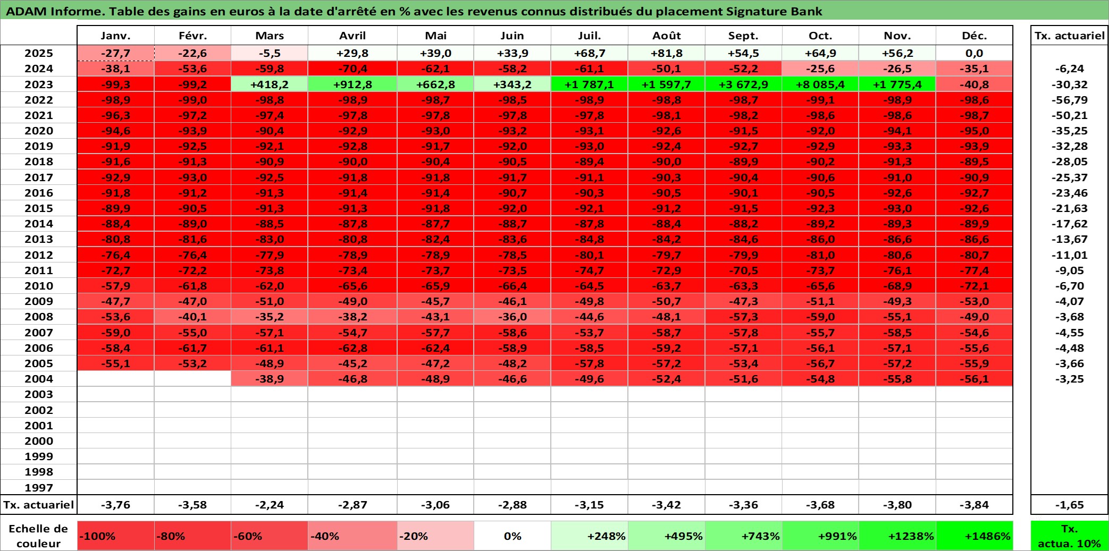Select the Tx. actuariel column header
The image size is (1109, 551).
click(1070, 36)
